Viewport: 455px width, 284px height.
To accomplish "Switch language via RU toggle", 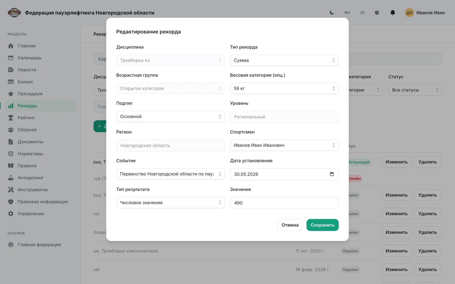I will 347,12.
